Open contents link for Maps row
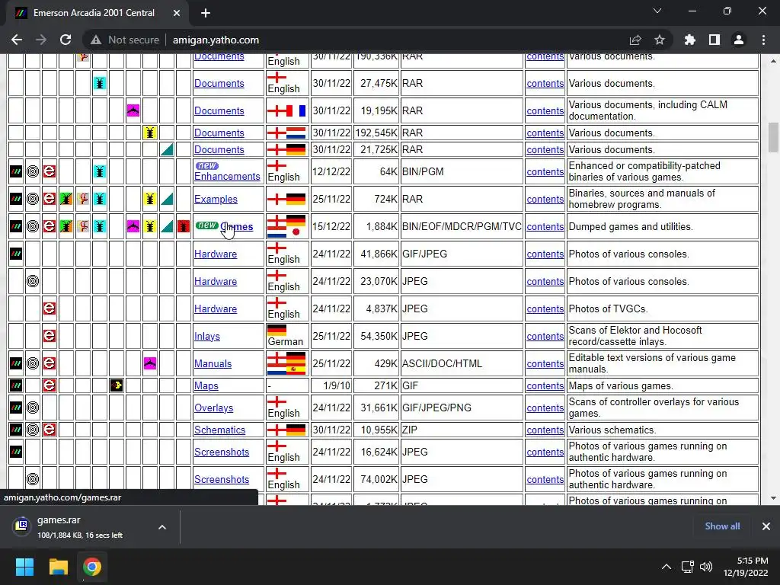The width and height of the screenshot is (780, 585). (x=545, y=385)
